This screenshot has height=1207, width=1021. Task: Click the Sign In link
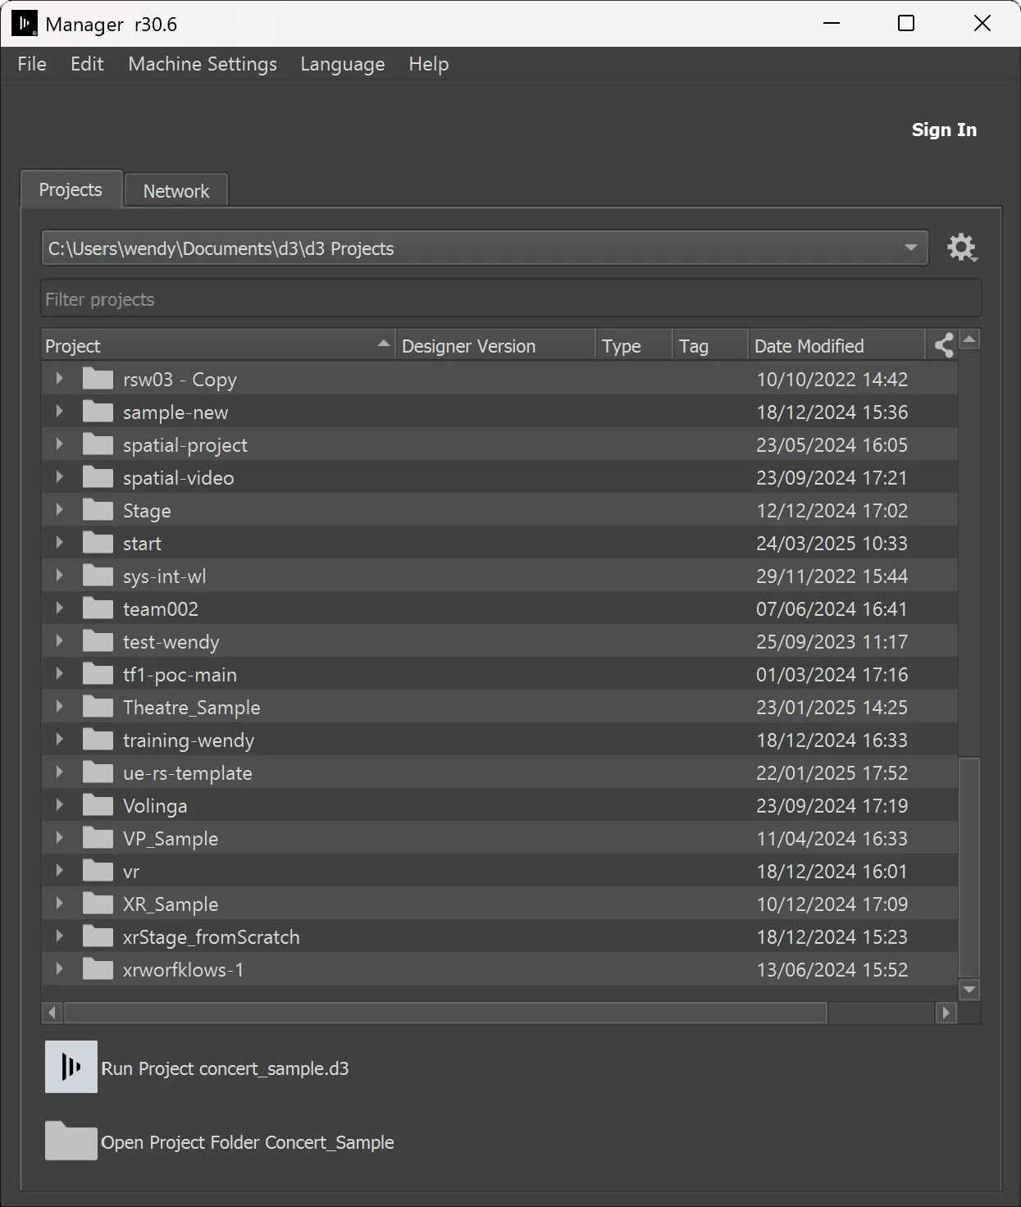[x=944, y=130]
